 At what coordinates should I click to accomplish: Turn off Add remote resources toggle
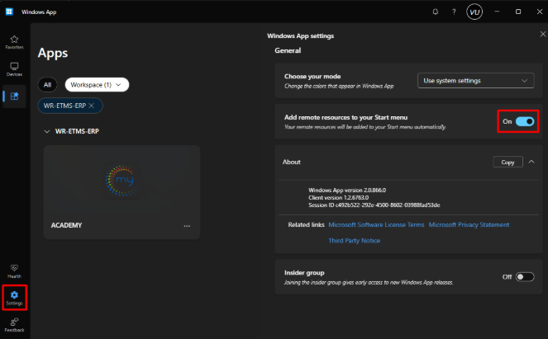click(525, 122)
